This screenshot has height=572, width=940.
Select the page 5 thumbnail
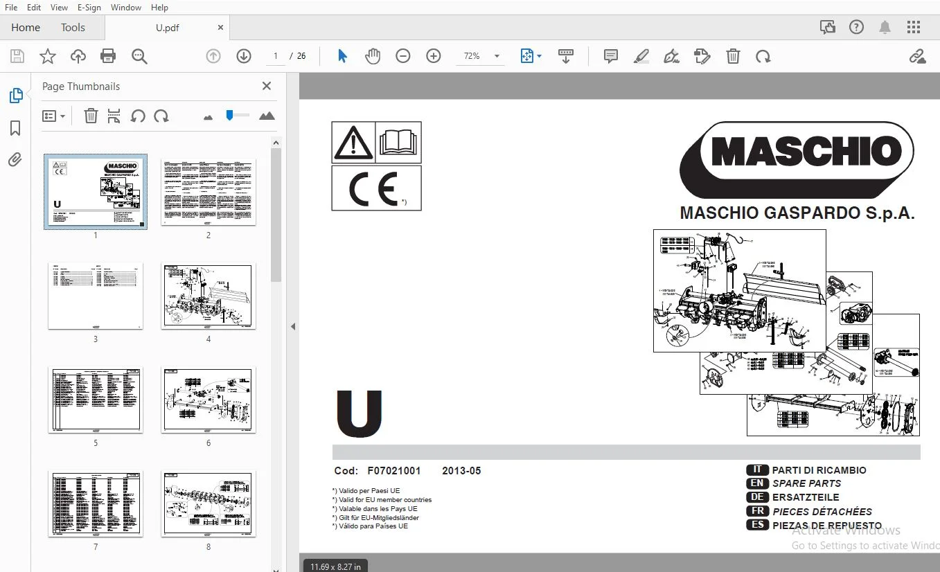tap(96, 400)
